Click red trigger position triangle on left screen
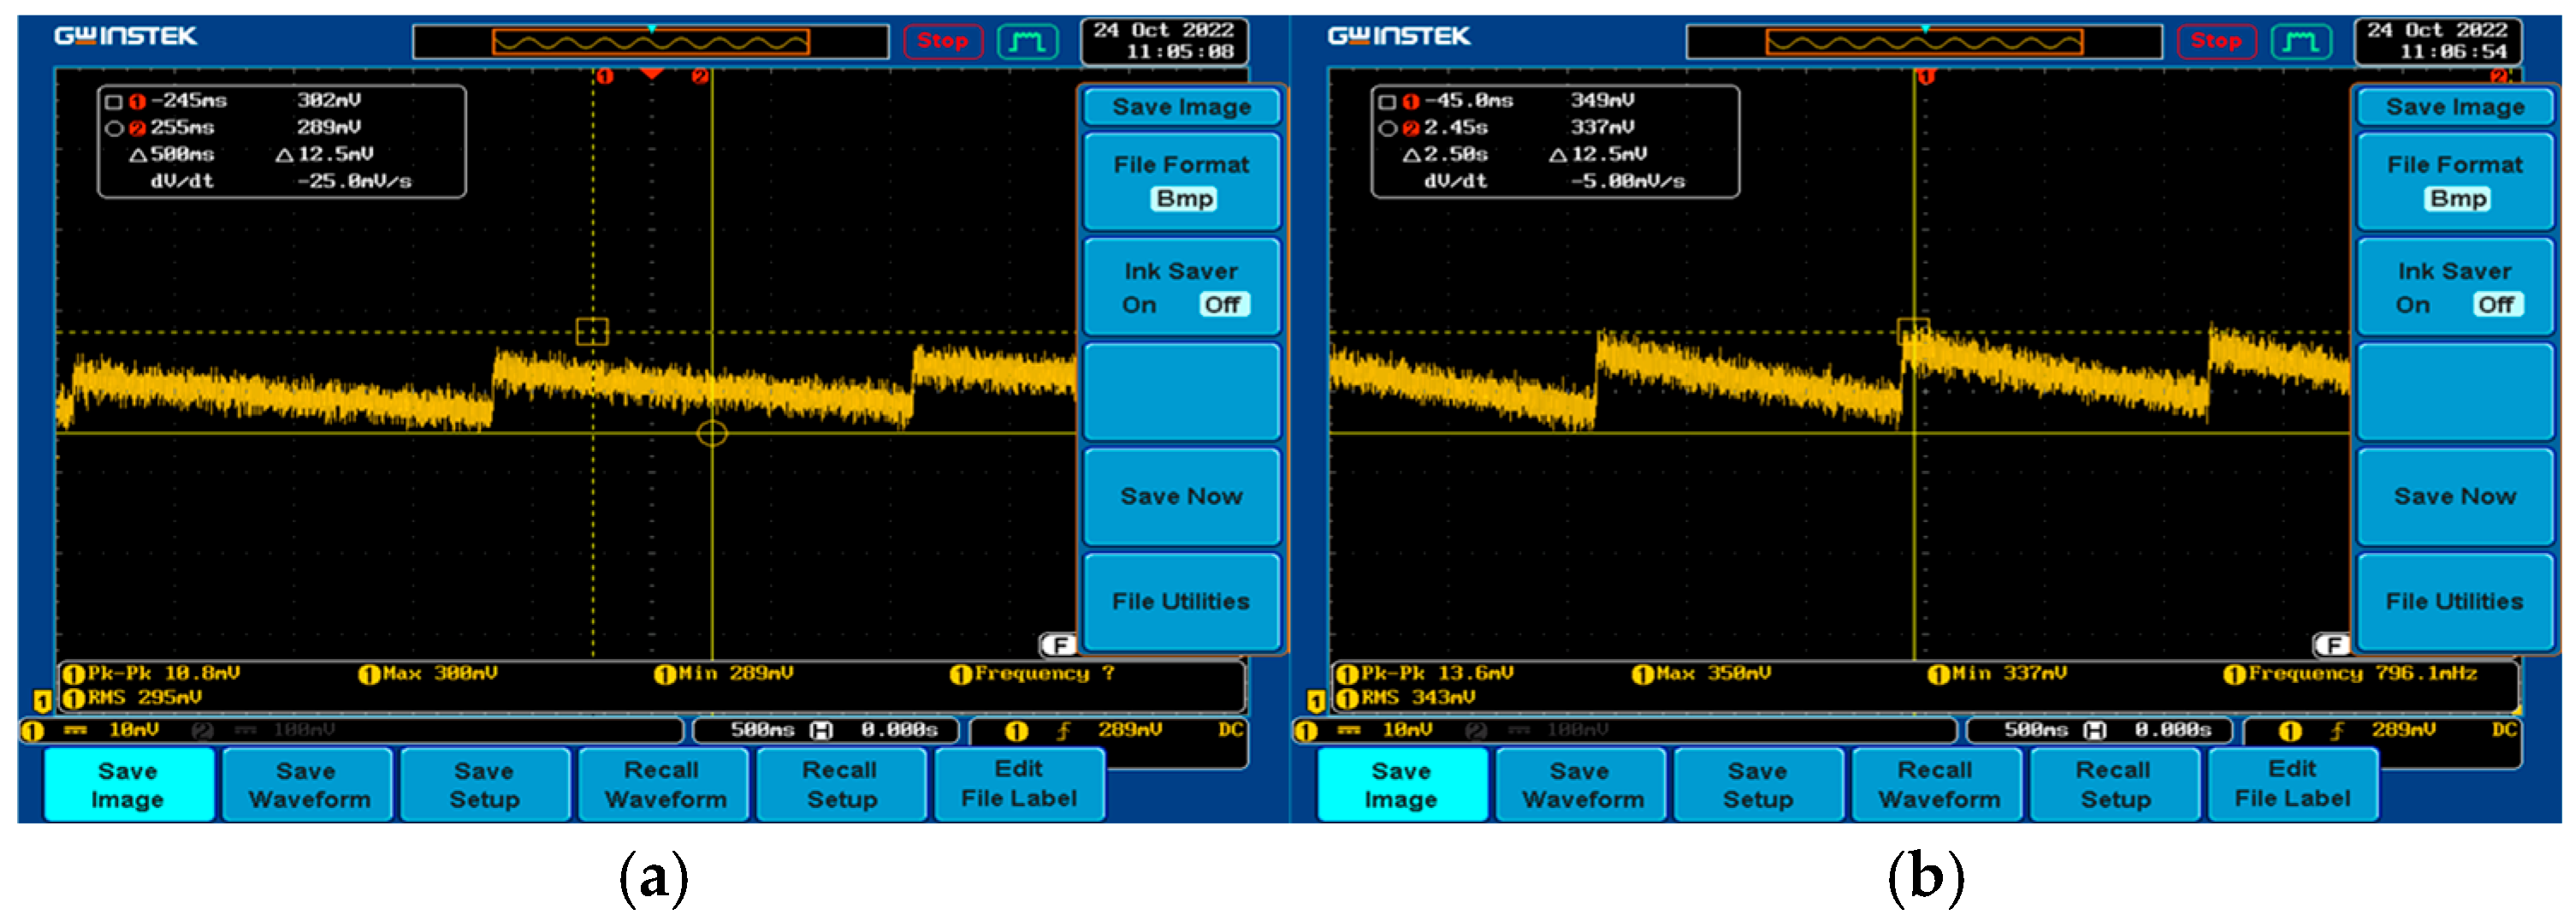This screenshot has width=2576, height=921. (652, 74)
